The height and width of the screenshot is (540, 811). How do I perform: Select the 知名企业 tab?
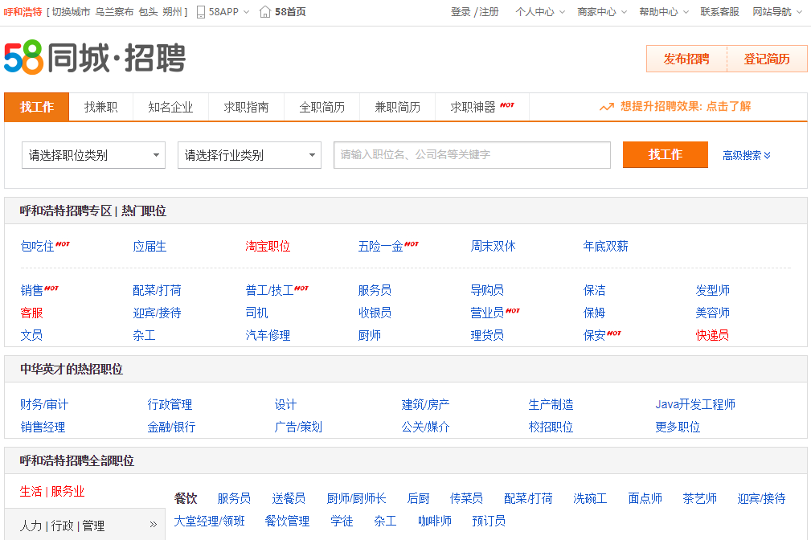(x=170, y=107)
